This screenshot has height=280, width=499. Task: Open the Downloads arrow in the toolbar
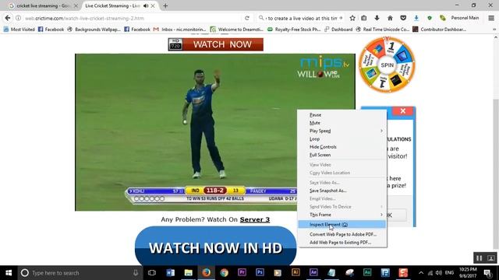(377, 18)
